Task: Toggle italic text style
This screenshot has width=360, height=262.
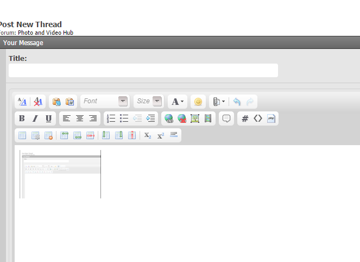Action: point(35,118)
